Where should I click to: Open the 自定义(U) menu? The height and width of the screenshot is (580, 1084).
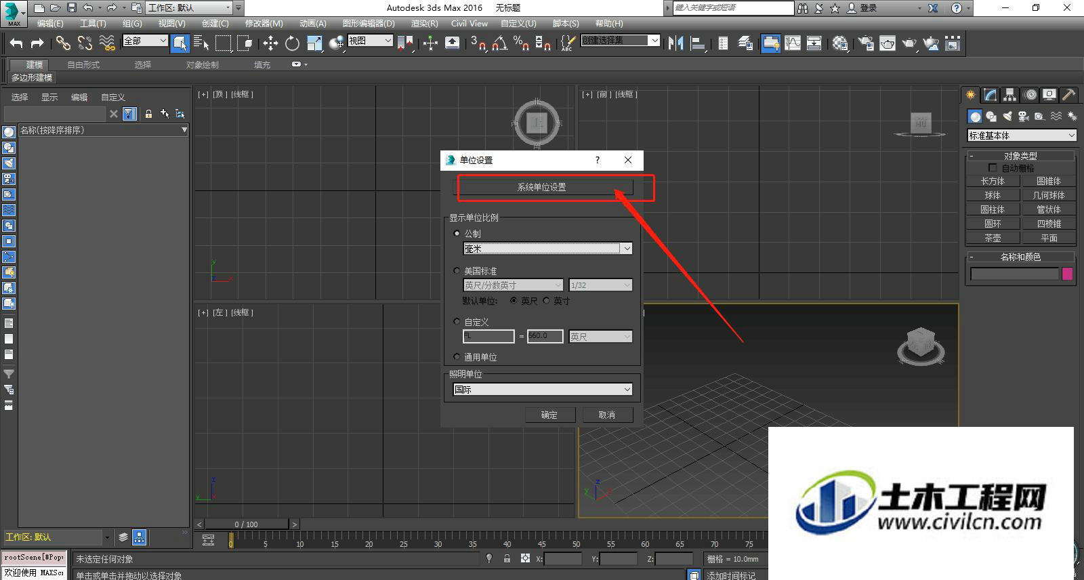click(x=518, y=24)
